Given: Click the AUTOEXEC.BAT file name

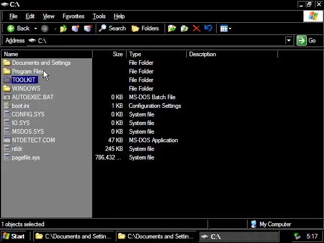Looking at the screenshot, I should coord(32,97).
